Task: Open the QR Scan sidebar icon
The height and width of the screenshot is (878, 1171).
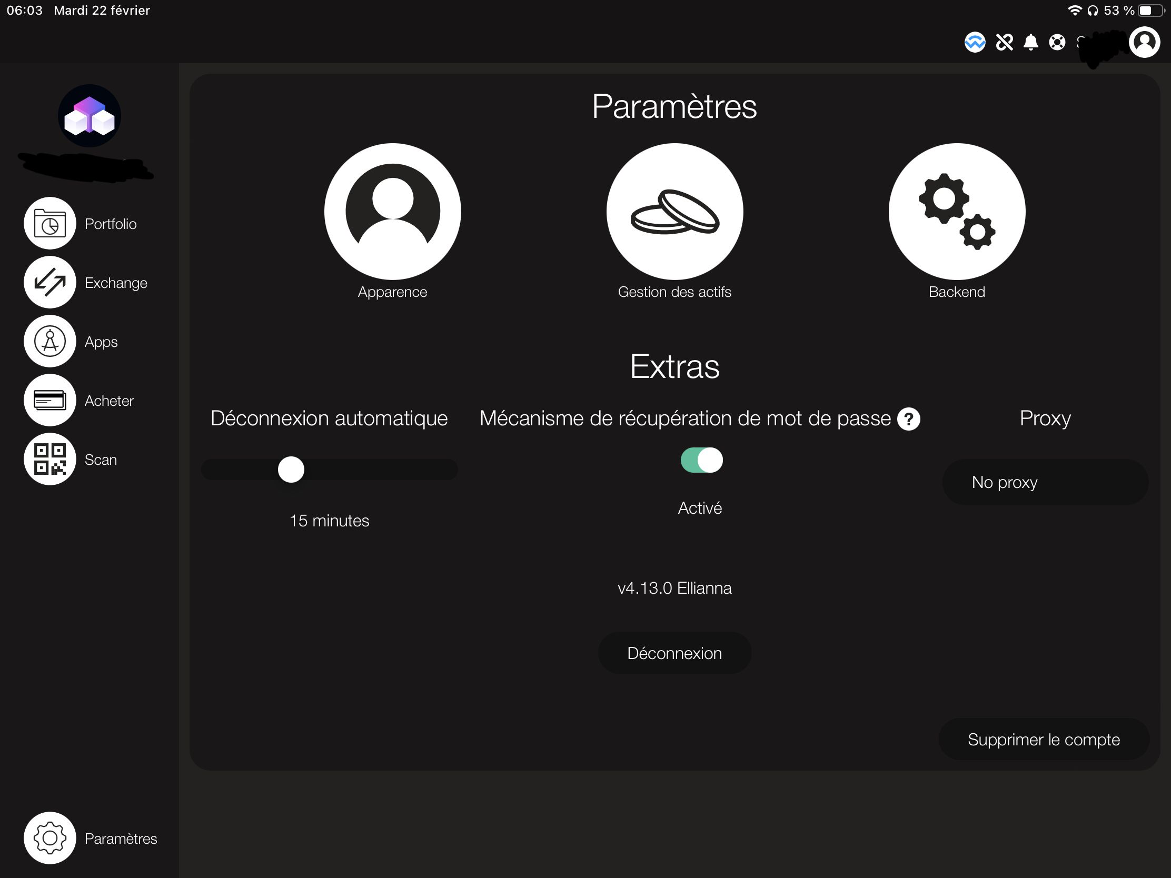Action: [50, 459]
